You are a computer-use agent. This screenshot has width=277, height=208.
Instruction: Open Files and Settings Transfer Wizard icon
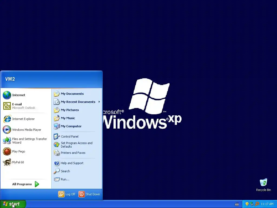point(7,141)
